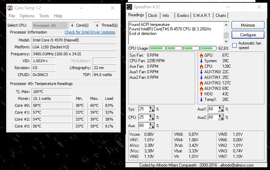
Task: Click the VID 1.0024 v field
Action: click(x=44, y=61)
